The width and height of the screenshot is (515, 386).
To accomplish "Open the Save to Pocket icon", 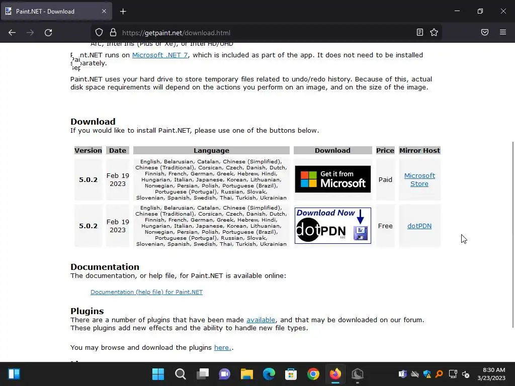I will (x=485, y=32).
